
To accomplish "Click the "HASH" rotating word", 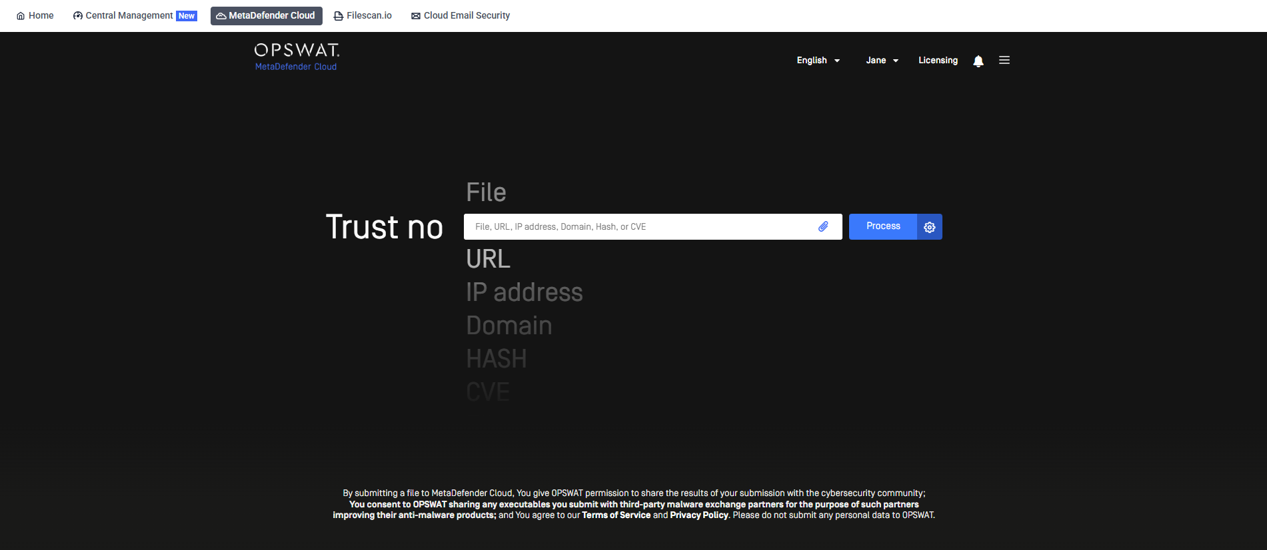I will (497, 359).
